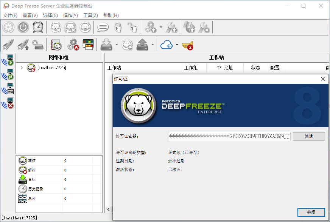
Task: Click the open padlock unlock icon
Action: (x=132, y=27)
